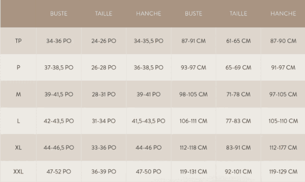Click the 87-91 CM bust cell
305x182 pixels.
pyautogui.click(x=193, y=41)
